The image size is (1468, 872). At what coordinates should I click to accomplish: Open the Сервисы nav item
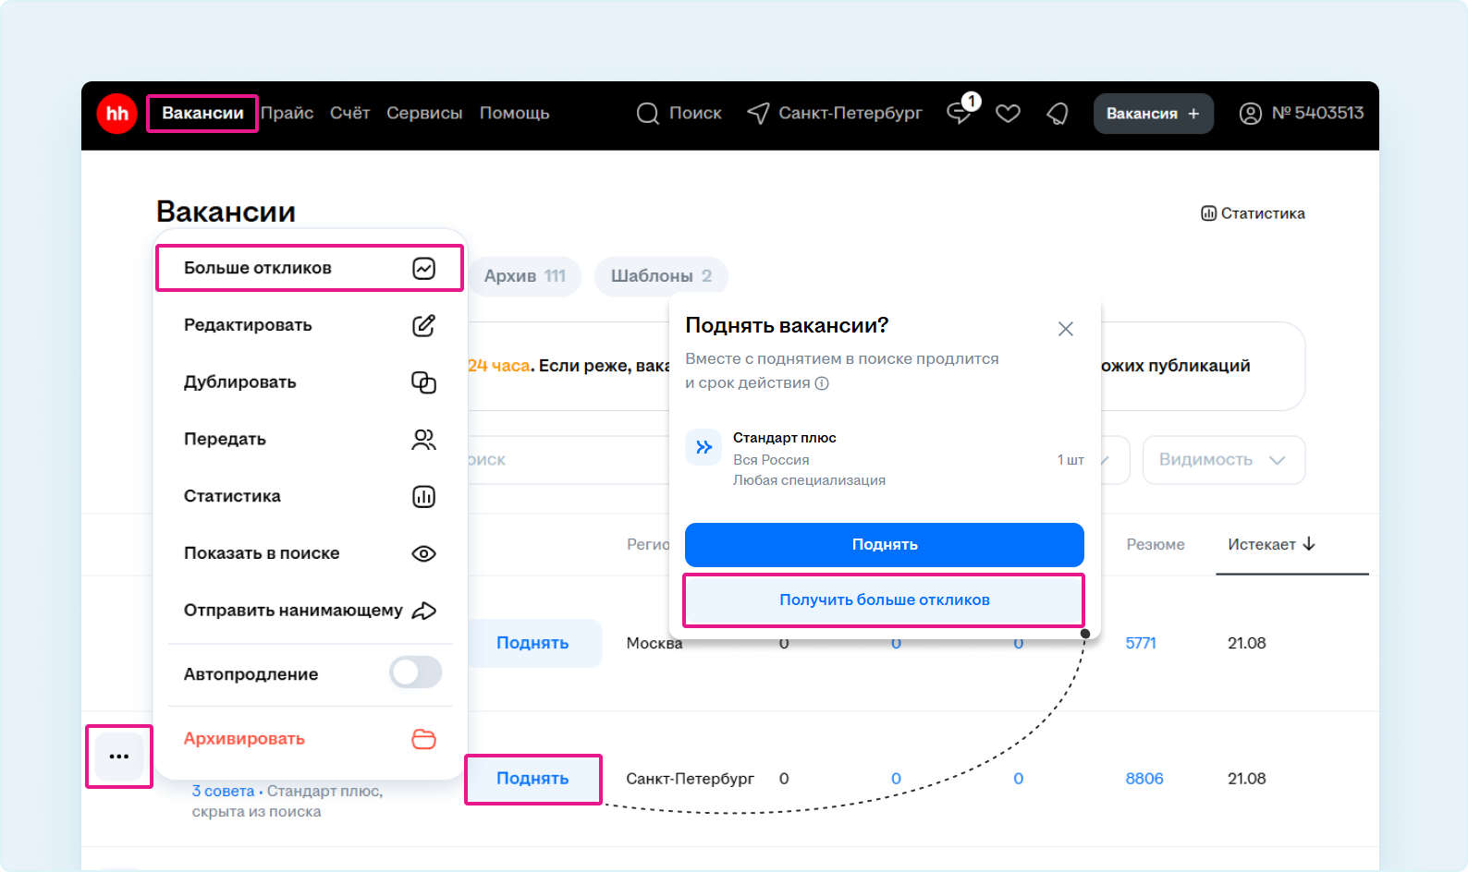point(424,114)
